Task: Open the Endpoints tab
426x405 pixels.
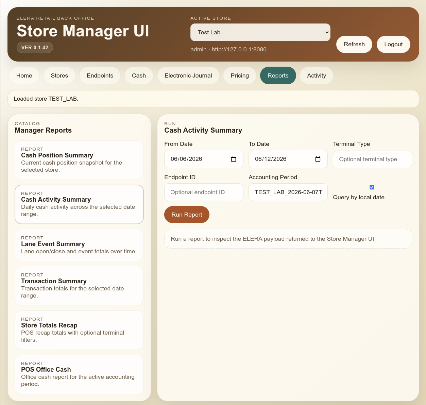Action: (x=100, y=75)
